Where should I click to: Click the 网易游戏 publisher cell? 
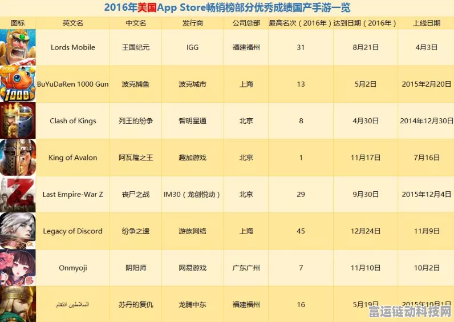tap(192, 268)
